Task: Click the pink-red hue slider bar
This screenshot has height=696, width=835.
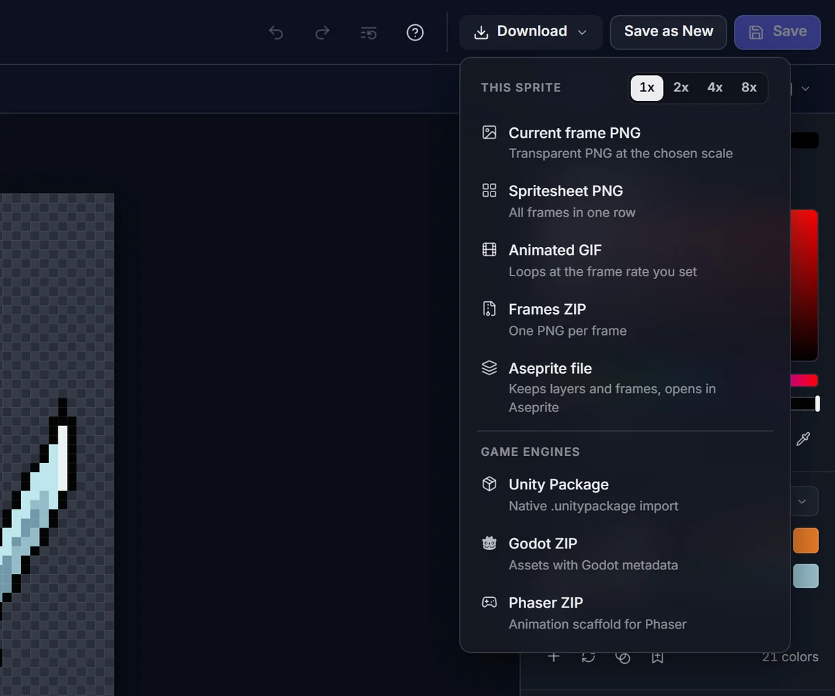Action: (804, 381)
